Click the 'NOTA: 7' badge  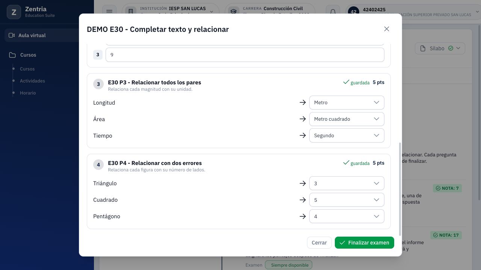coord(447,188)
